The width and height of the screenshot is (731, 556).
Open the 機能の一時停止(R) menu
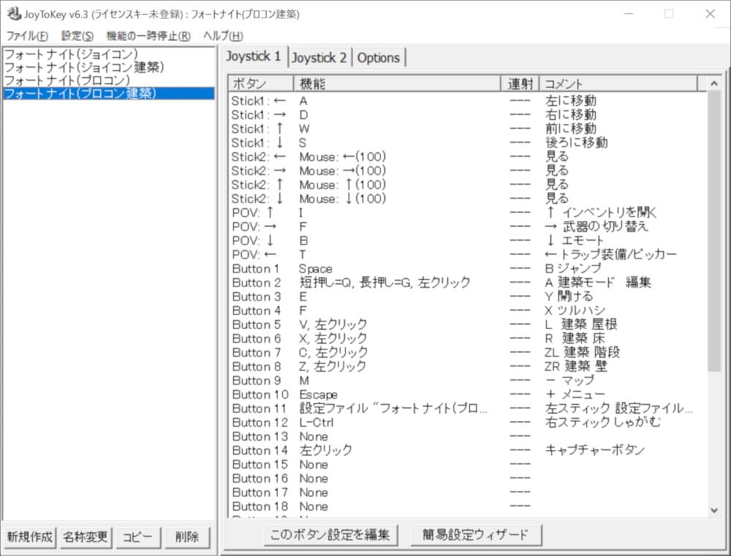pyautogui.click(x=148, y=36)
